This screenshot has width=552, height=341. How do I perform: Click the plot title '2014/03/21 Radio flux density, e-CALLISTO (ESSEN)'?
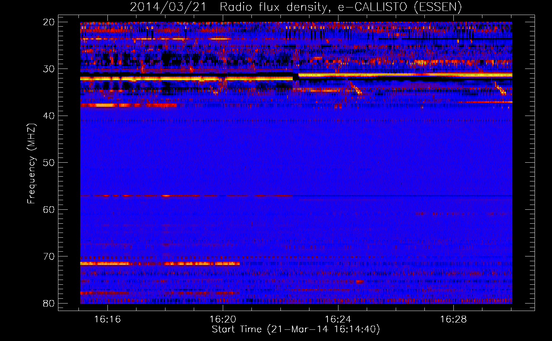[296, 7]
